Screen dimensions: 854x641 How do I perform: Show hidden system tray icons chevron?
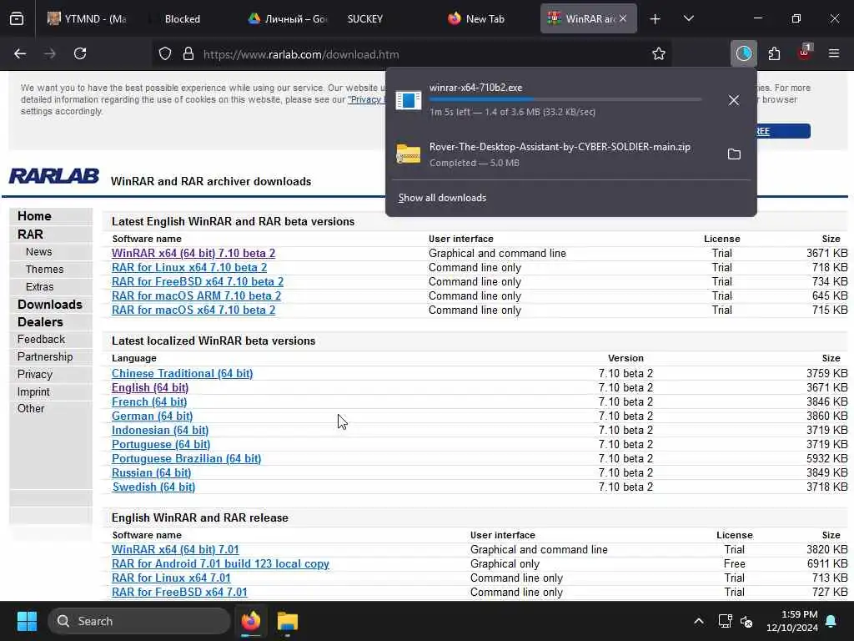(x=698, y=621)
